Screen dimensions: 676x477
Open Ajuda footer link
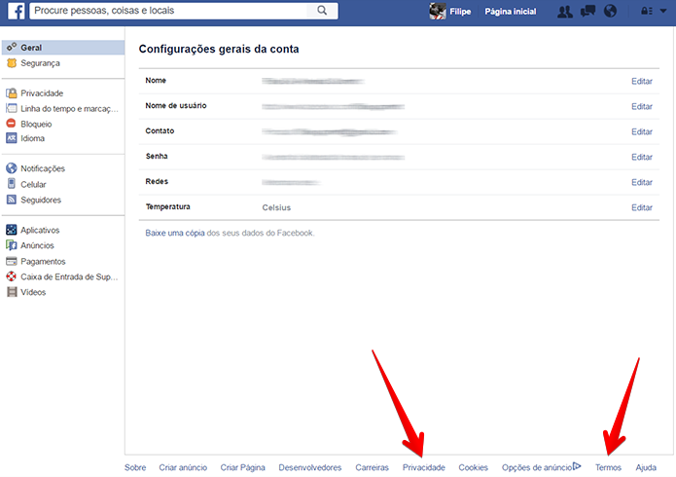coord(646,467)
